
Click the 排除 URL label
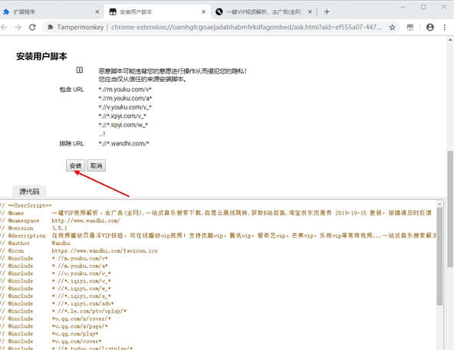point(71,143)
